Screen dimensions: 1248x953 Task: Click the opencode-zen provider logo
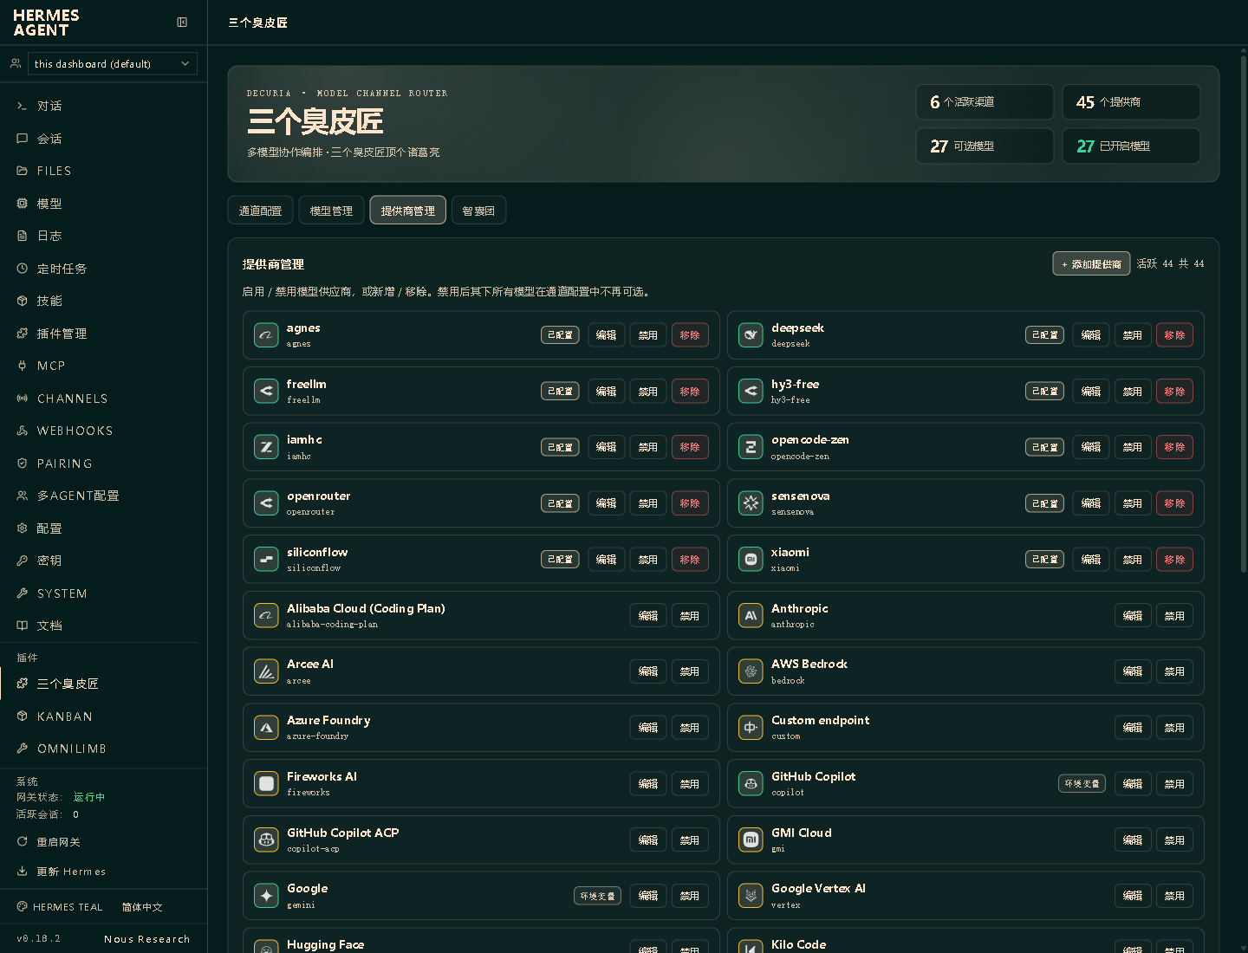751,447
